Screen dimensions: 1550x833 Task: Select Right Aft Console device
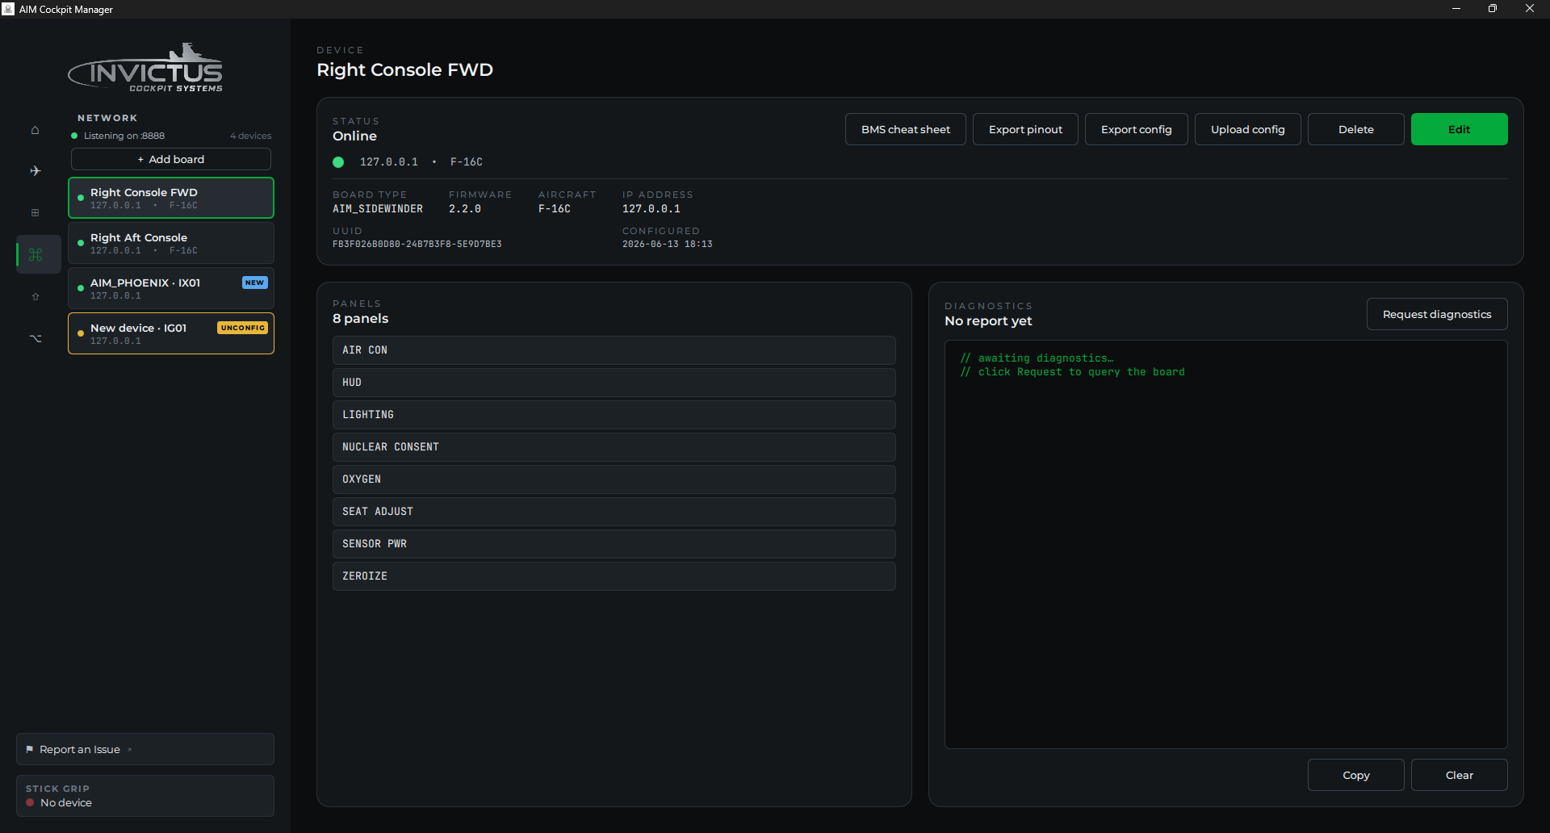click(x=171, y=243)
